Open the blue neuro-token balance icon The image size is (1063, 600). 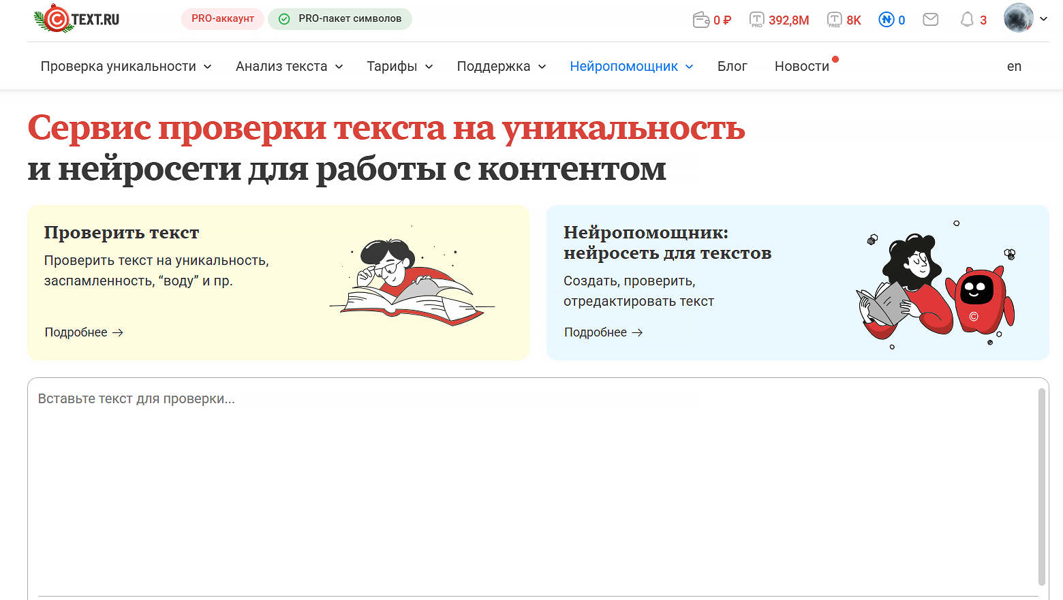point(886,19)
